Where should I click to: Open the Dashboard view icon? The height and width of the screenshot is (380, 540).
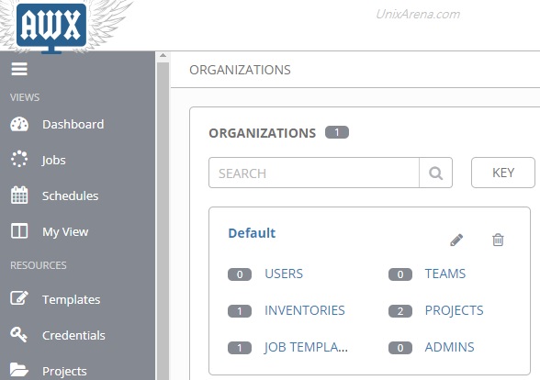(19, 124)
